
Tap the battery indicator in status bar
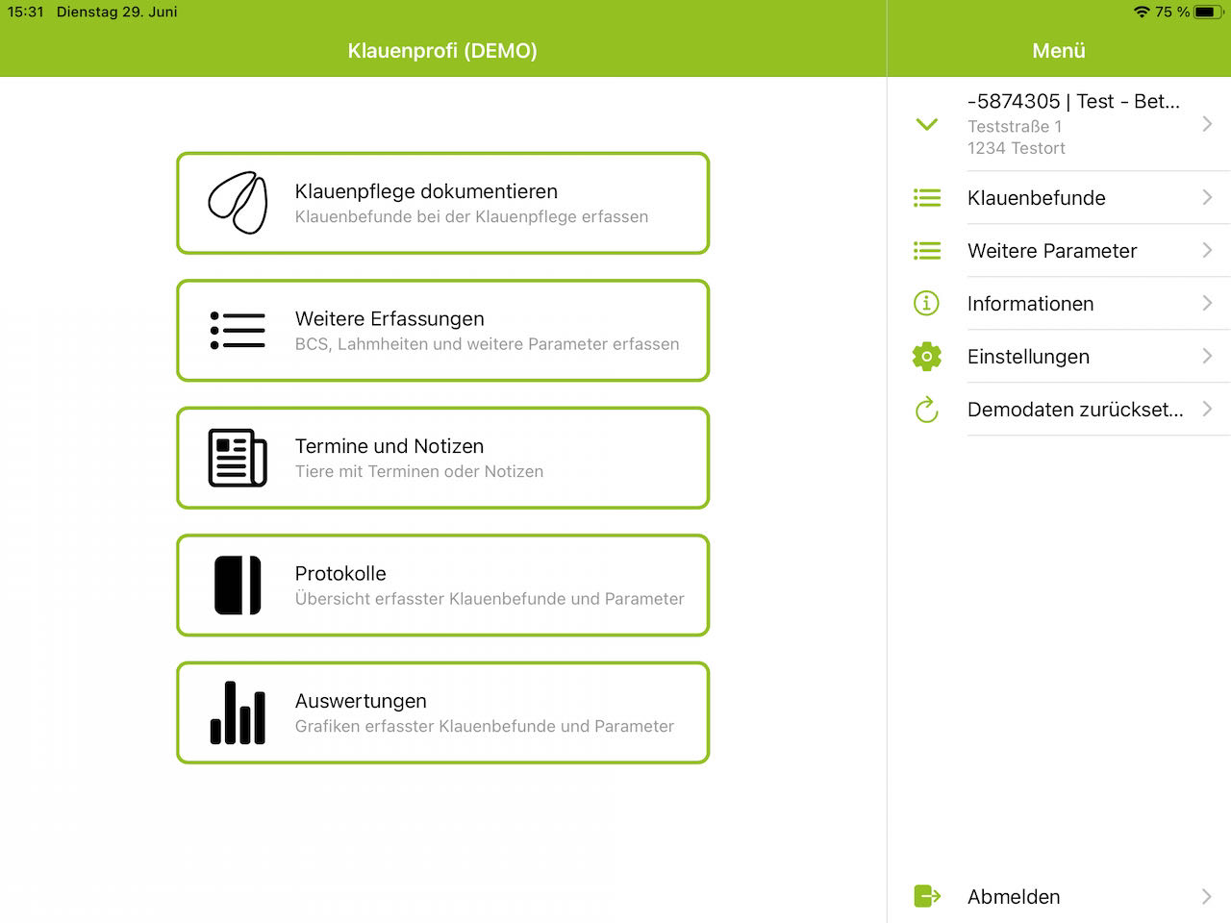click(x=1208, y=12)
